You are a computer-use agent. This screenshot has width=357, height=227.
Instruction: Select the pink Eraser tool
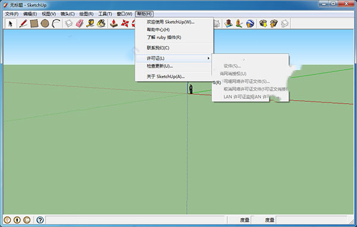pos(80,23)
